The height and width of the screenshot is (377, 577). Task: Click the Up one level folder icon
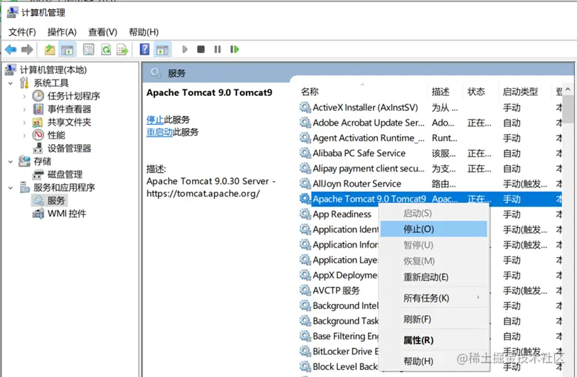(50, 49)
